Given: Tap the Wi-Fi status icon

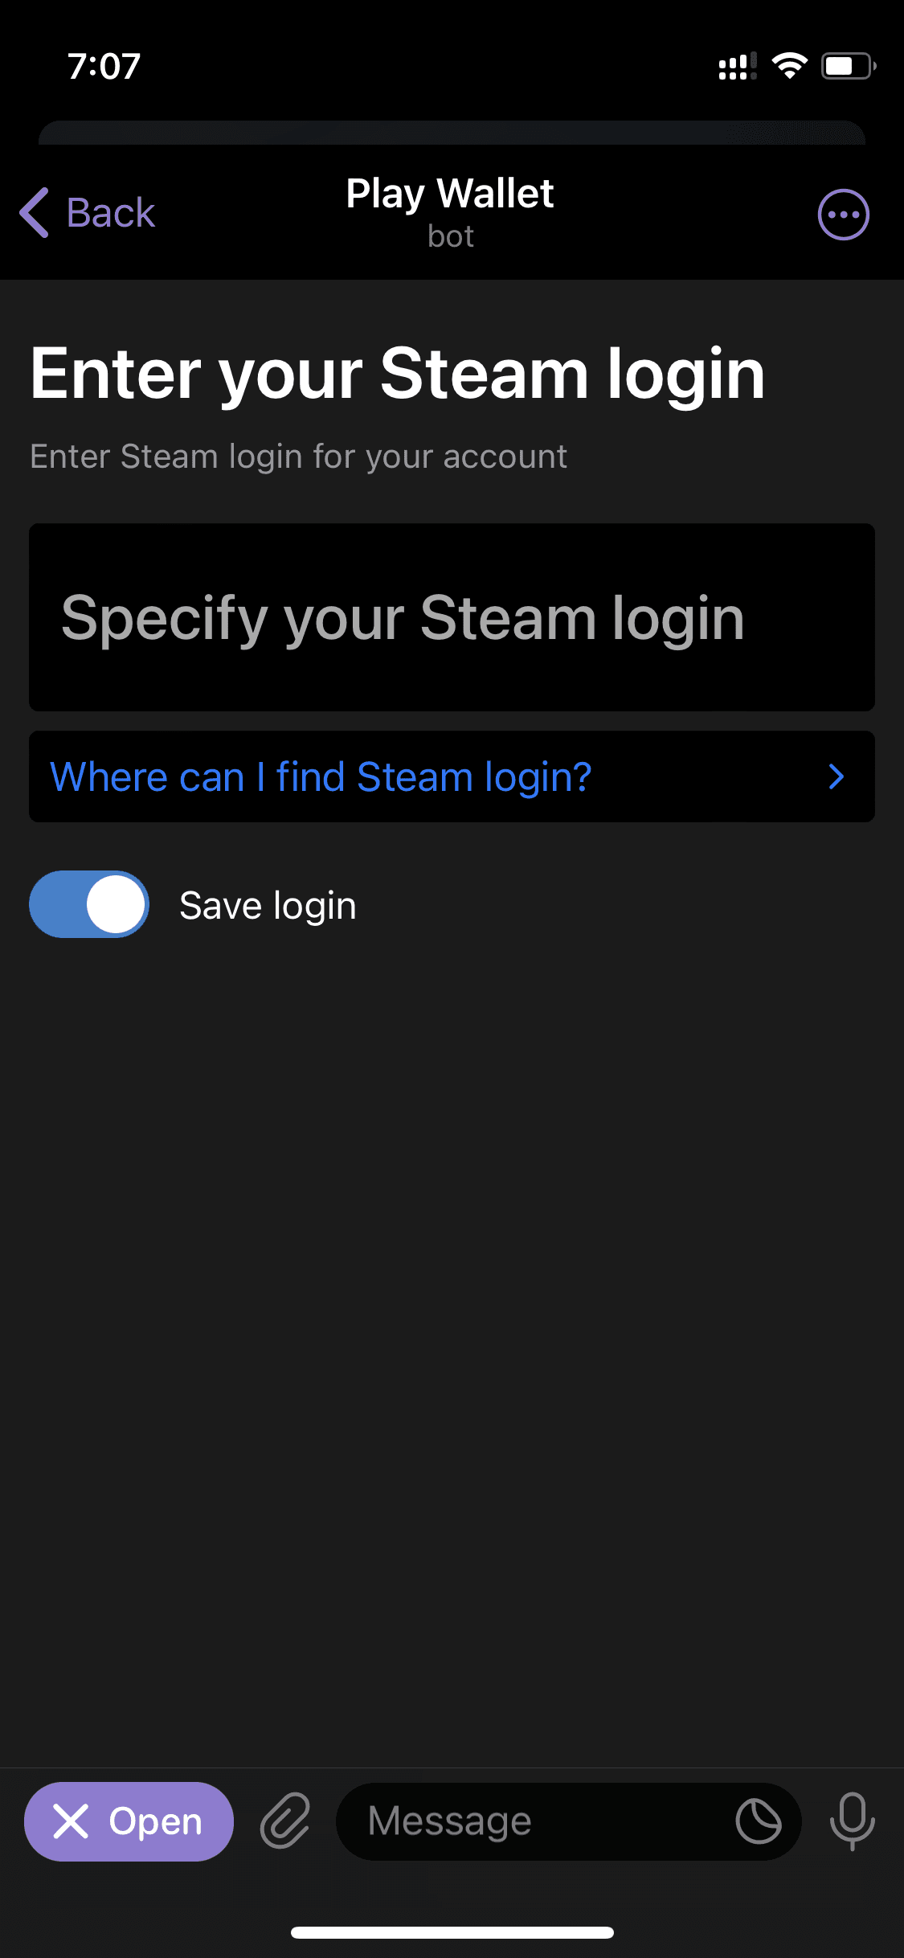Looking at the screenshot, I should tap(789, 66).
